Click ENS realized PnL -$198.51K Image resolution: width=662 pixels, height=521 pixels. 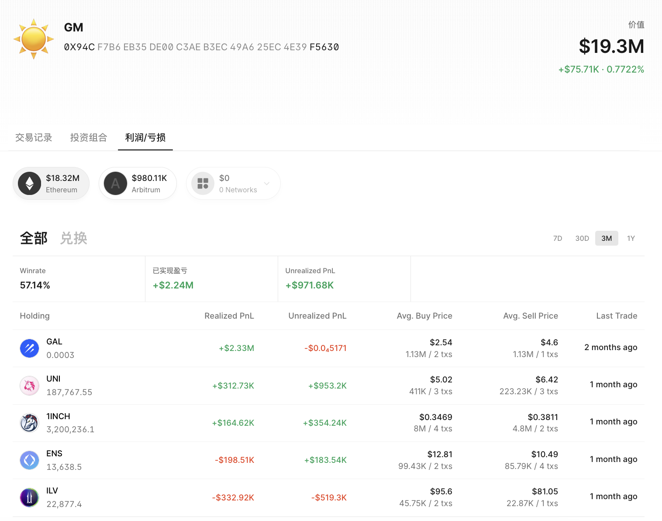click(234, 460)
